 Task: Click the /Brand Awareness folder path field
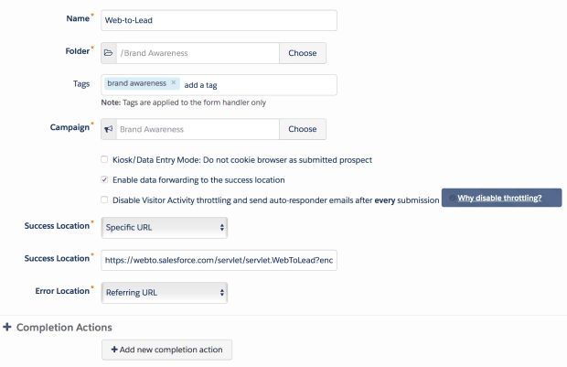[197, 53]
